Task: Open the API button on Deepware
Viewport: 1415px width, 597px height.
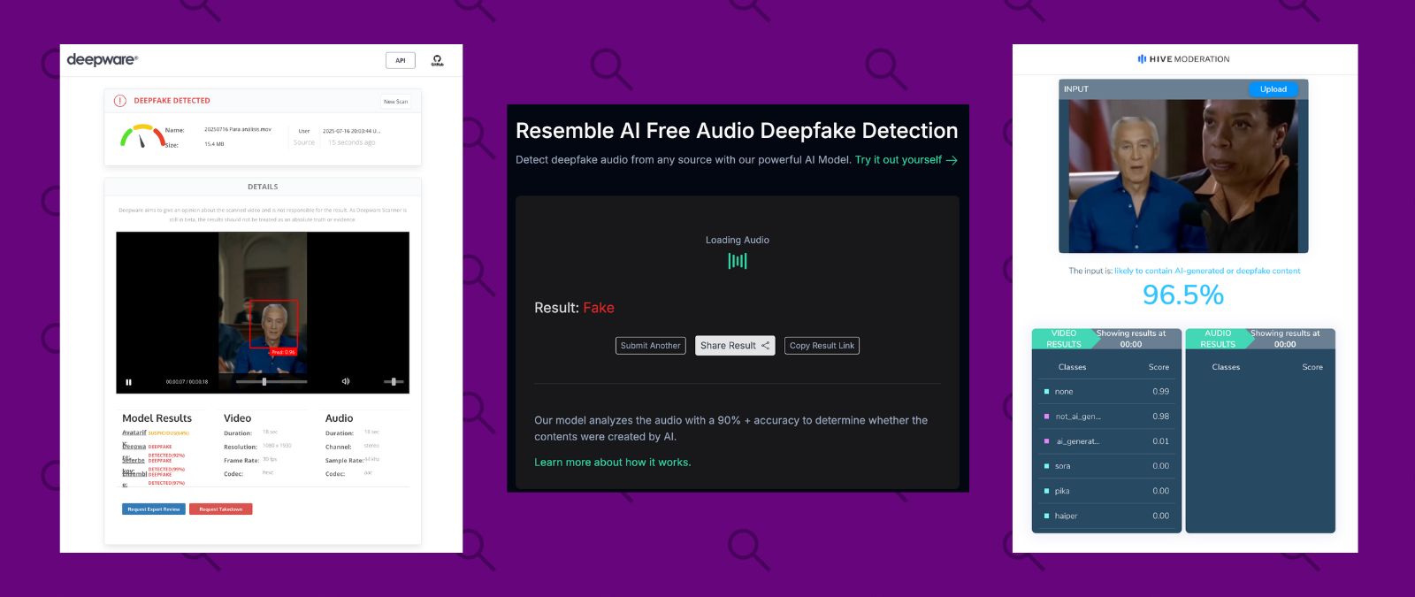Action: pos(401,60)
